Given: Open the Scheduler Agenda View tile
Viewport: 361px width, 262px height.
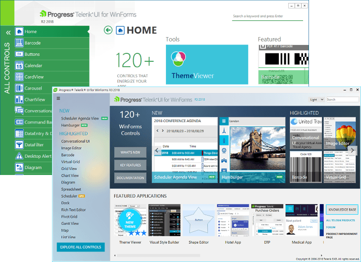Looking at the screenshot, I should [x=185, y=150].
